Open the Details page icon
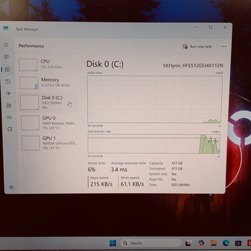This screenshot has width=251, height=251. click(x=9, y=117)
